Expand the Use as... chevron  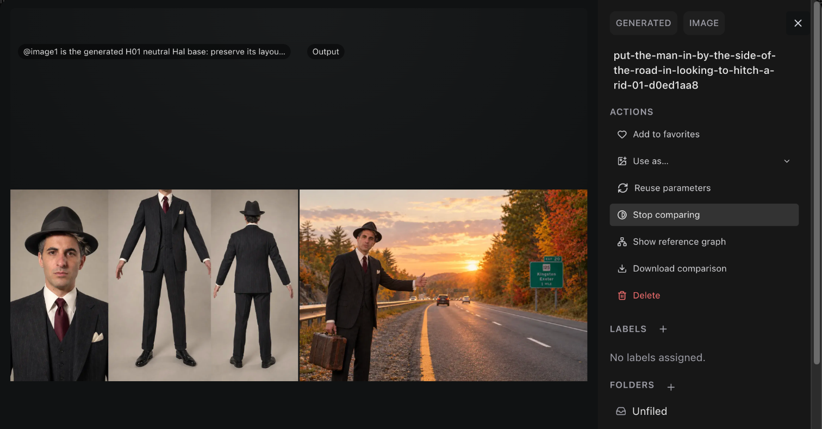click(x=787, y=161)
